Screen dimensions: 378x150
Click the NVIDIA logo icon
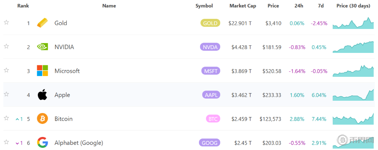[42, 47]
